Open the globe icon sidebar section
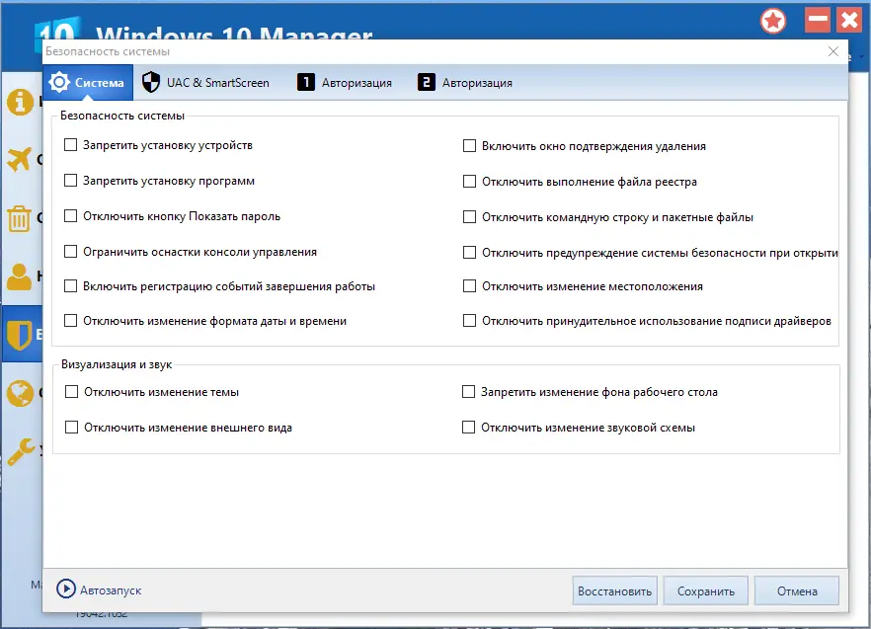871x629 pixels. (19, 394)
